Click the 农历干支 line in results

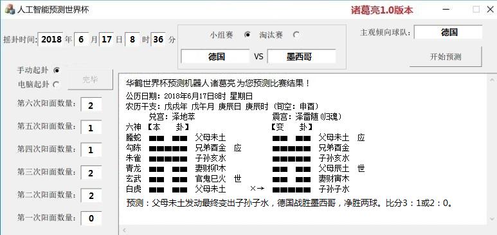tap(222, 106)
